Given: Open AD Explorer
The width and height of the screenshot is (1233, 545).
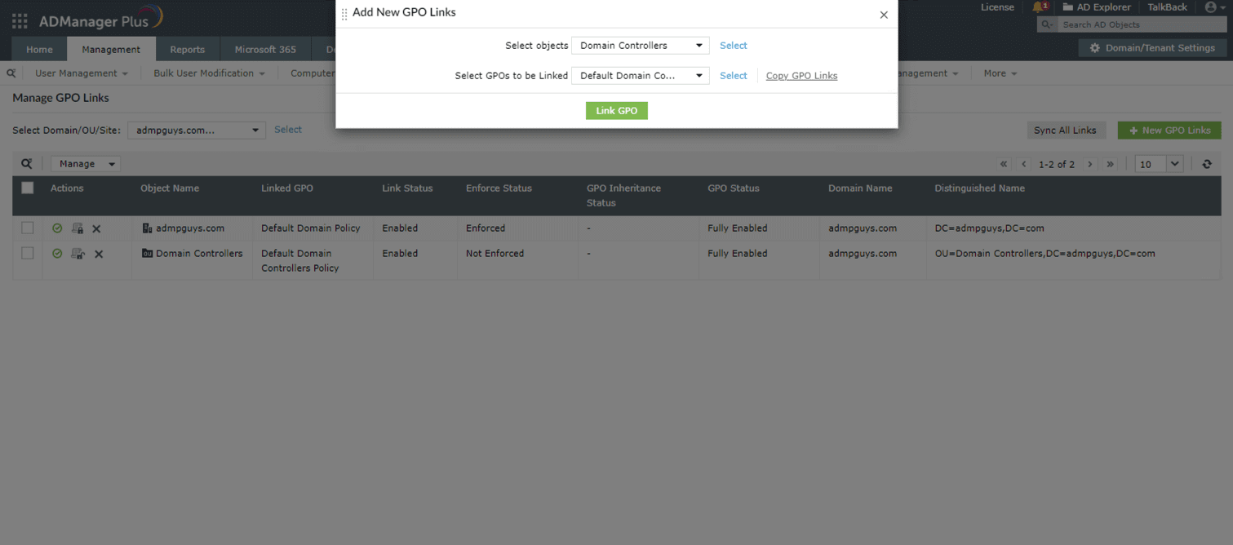Looking at the screenshot, I should (x=1096, y=7).
